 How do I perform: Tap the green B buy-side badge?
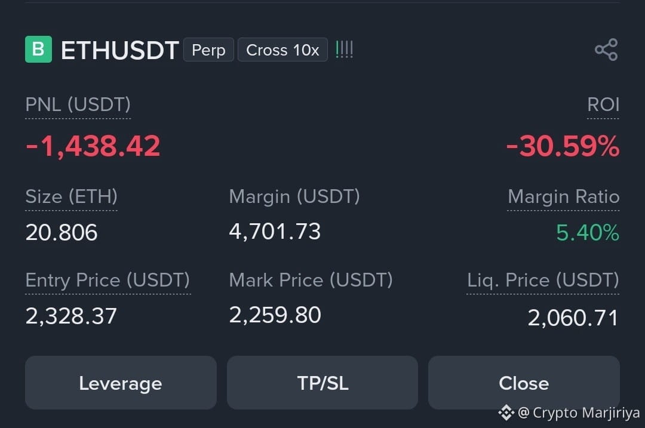tap(39, 50)
